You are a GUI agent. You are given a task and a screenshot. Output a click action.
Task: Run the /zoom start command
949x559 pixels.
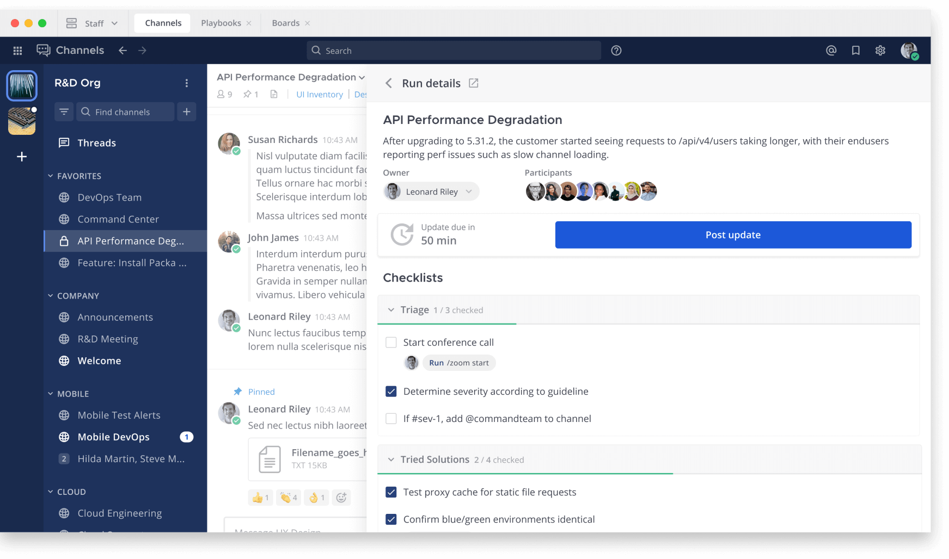[x=459, y=363]
